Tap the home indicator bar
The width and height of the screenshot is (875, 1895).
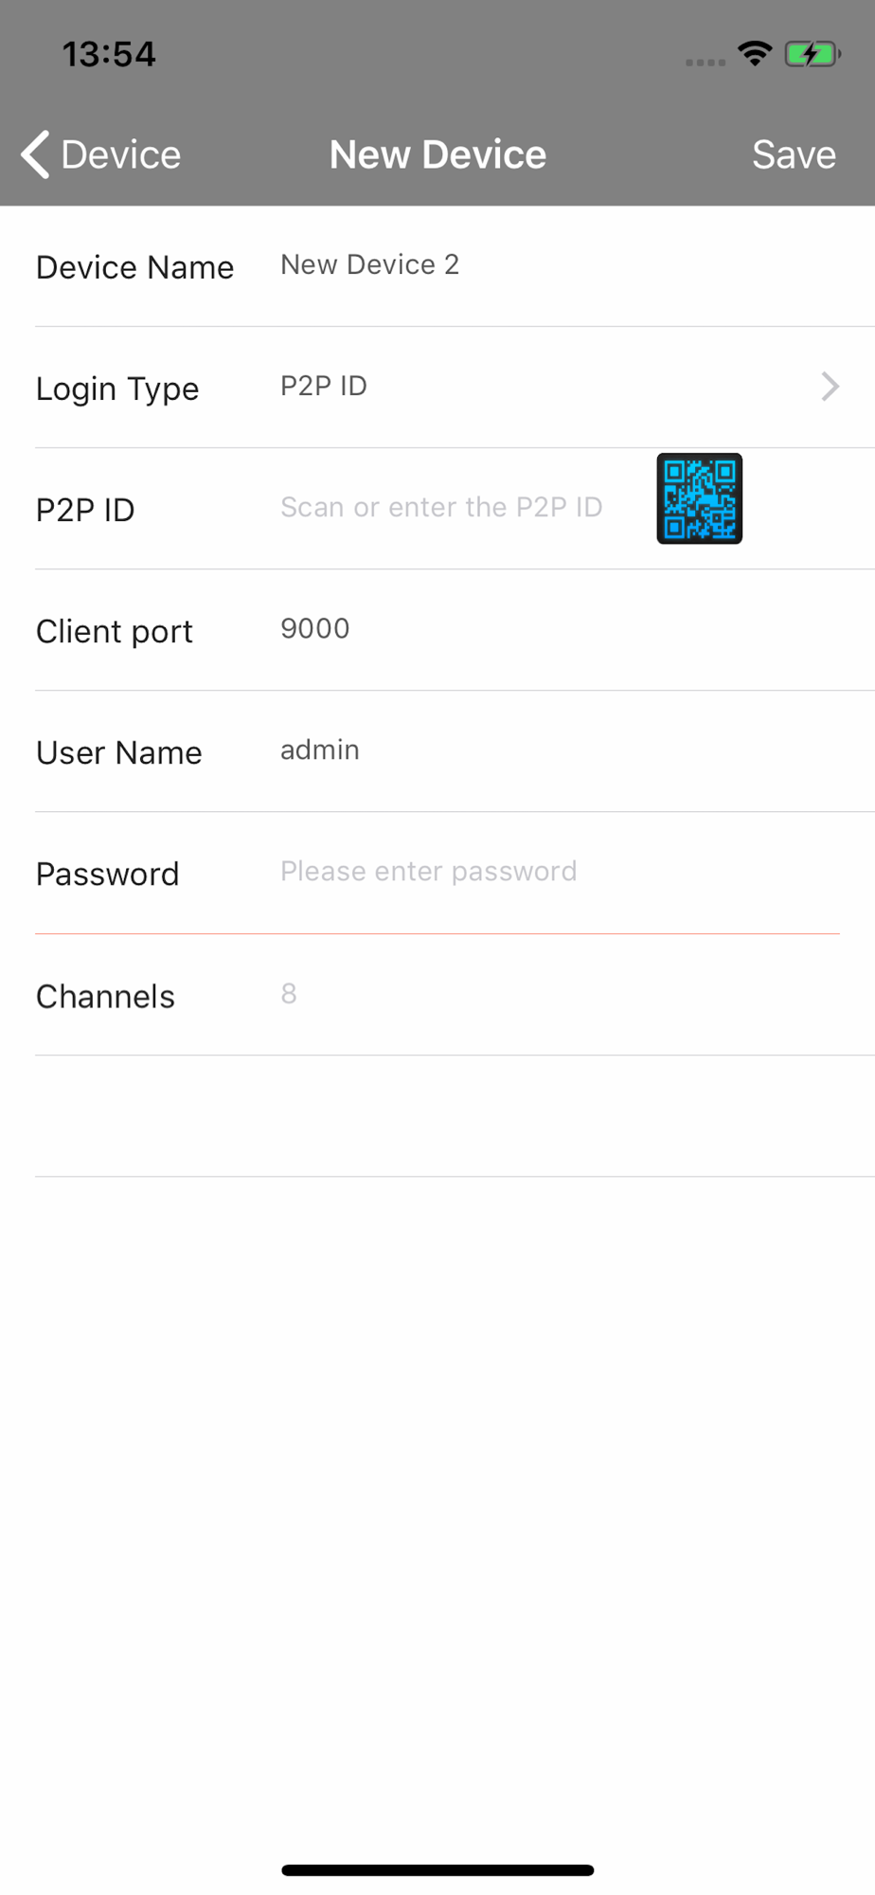click(437, 1870)
